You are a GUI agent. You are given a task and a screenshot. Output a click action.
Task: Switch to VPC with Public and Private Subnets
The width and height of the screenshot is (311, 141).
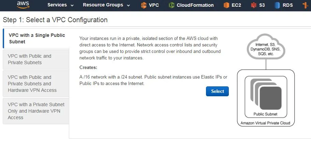coord(36,59)
